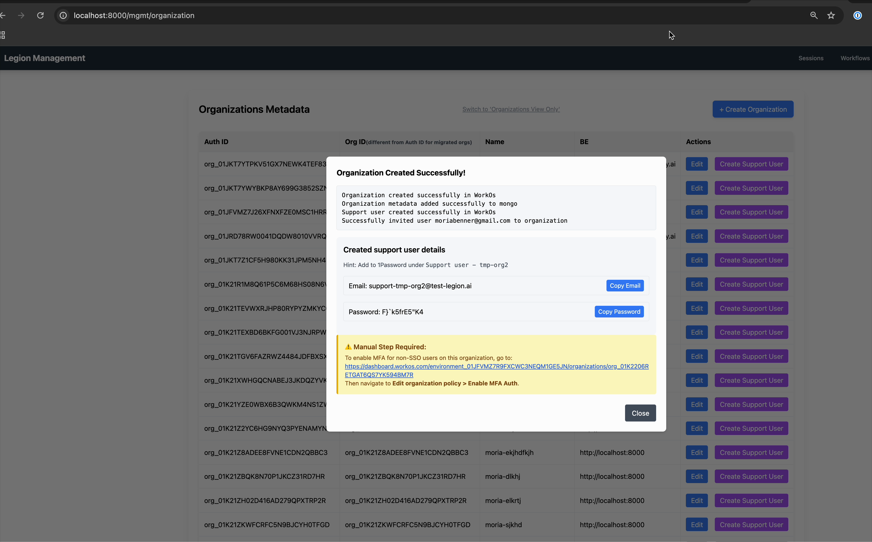Click Edit for moria-ekjhdfkjh organization
The height and width of the screenshot is (542, 872).
pyautogui.click(x=696, y=452)
